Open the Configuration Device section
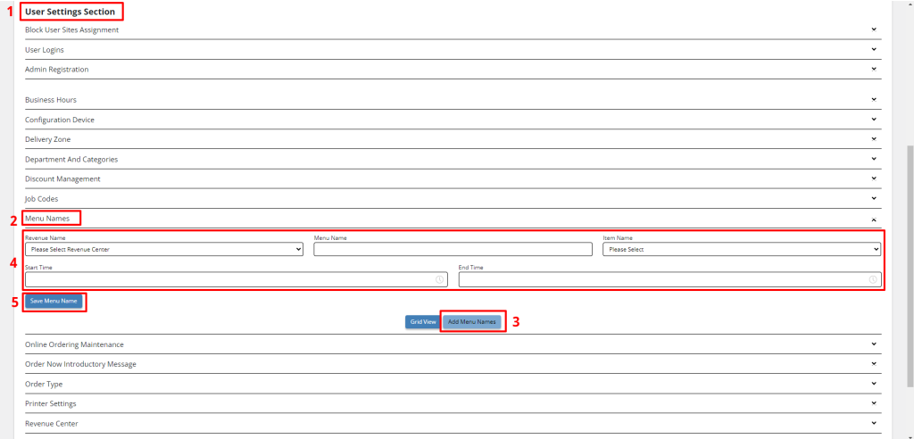 (874, 120)
